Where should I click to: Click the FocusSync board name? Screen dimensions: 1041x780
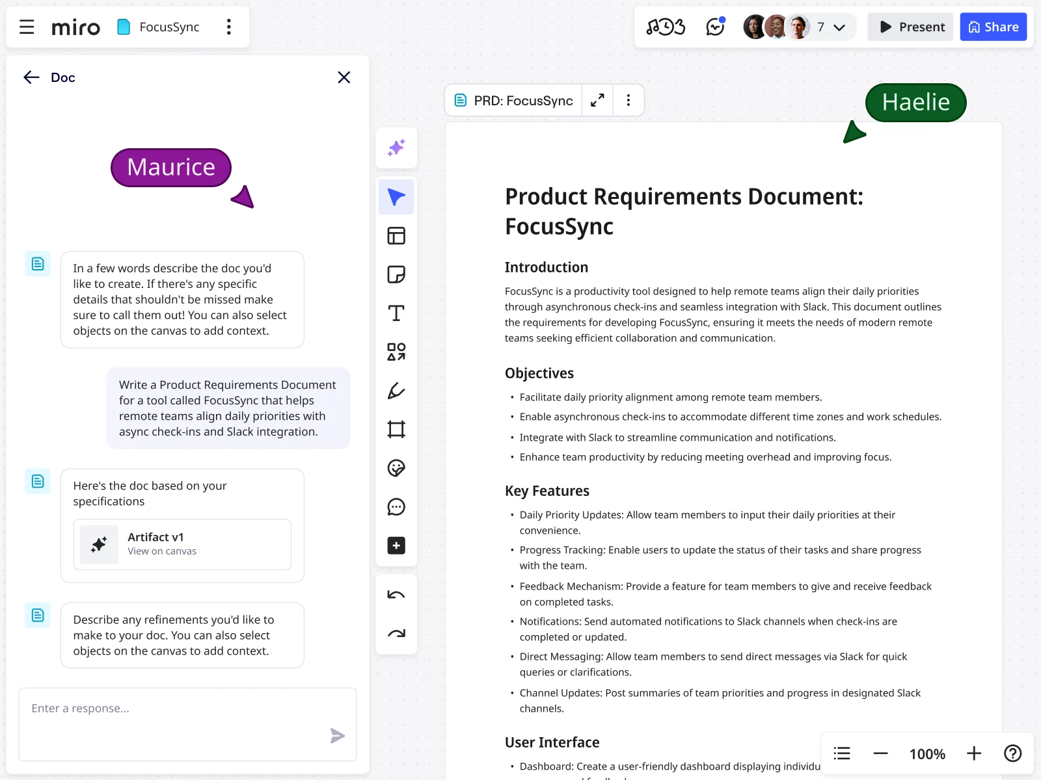169,27
